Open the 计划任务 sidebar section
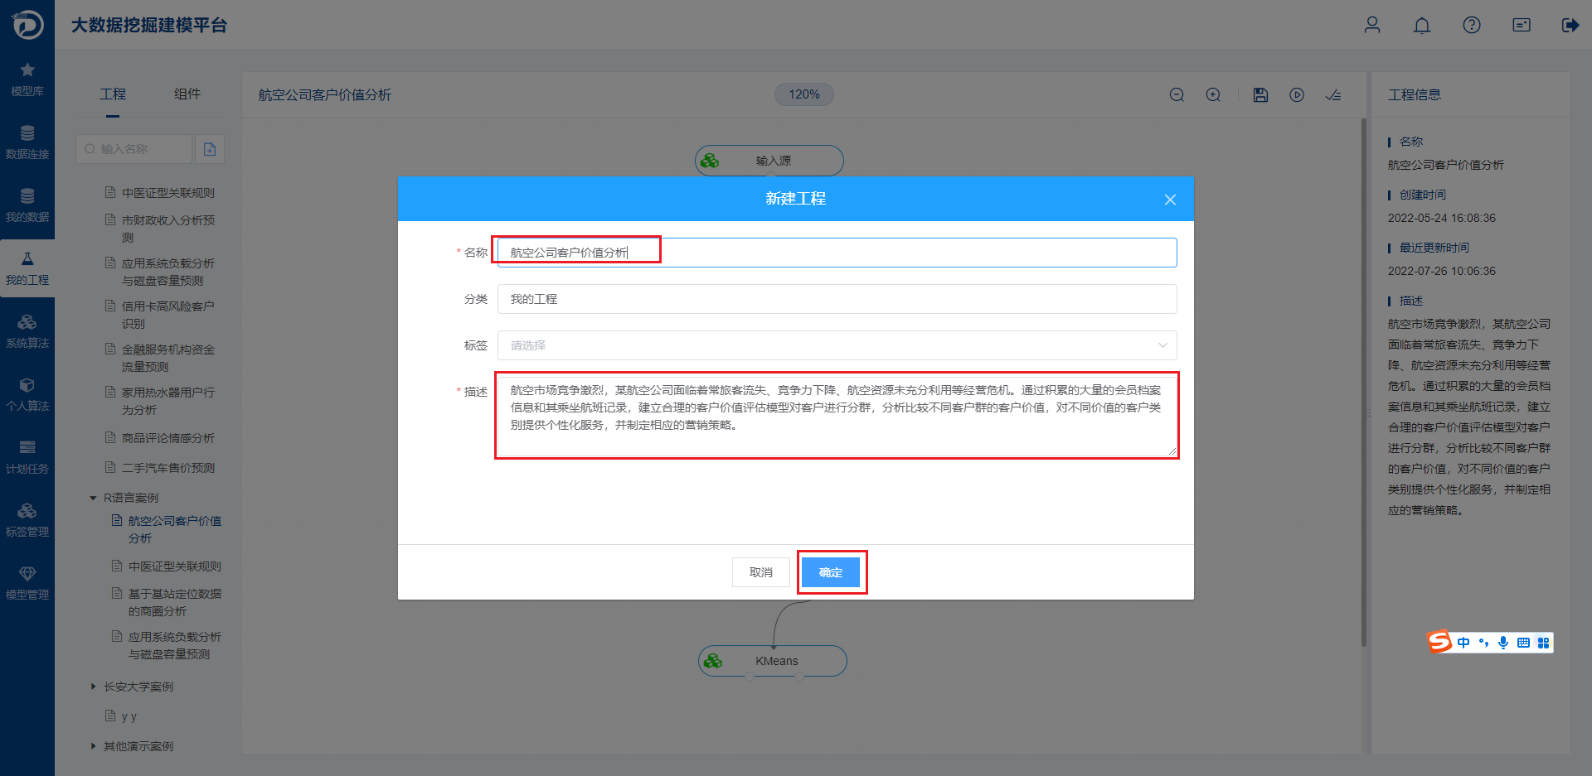The width and height of the screenshot is (1592, 776). pyautogui.click(x=27, y=458)
